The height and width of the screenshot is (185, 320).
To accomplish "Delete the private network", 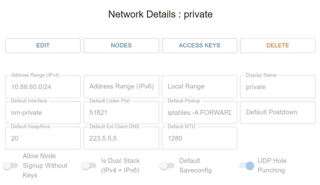I will (278, 46).
